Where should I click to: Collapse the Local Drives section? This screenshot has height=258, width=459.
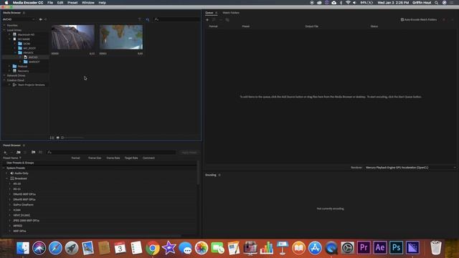coord(4,30)
